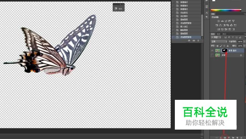Open the opacity slider dropdown arrow
The image size is (246, 139).
244,41
